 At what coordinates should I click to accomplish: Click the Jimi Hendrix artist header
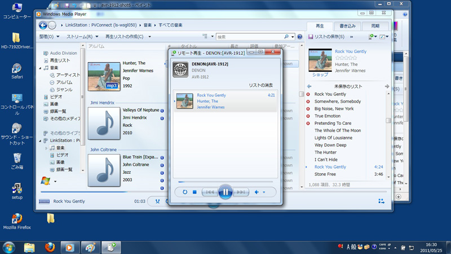click(102, 103)
